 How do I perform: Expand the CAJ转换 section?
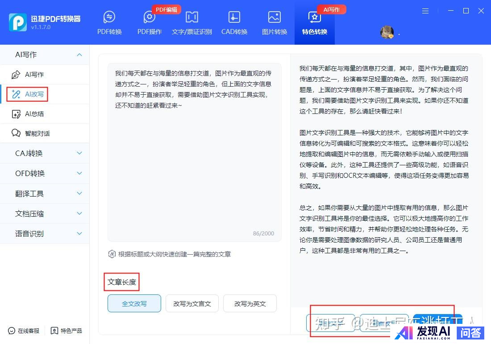pos(79,153)
